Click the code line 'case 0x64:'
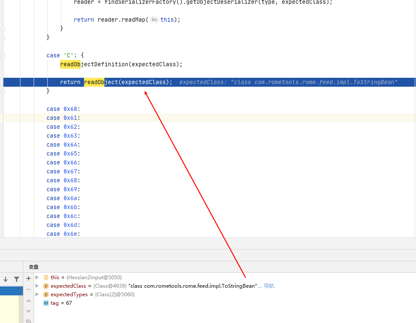This screenshot has height=323, width=416. tap(63, 144)
